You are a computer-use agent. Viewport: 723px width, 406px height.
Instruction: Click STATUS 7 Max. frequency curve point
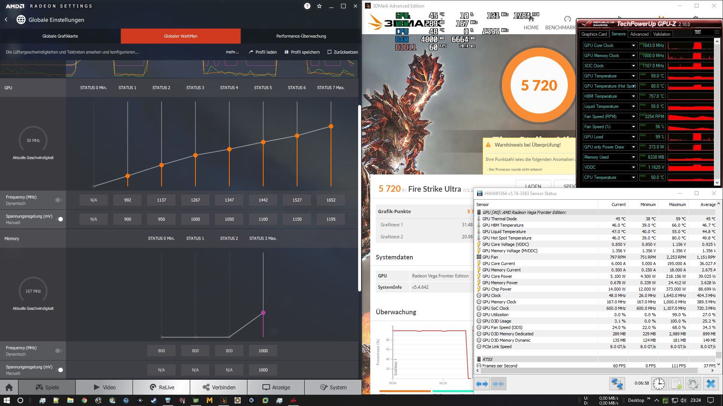331,126
